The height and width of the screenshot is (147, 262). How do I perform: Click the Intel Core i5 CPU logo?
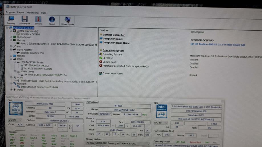pyautogui.click(x=16, y=108)
